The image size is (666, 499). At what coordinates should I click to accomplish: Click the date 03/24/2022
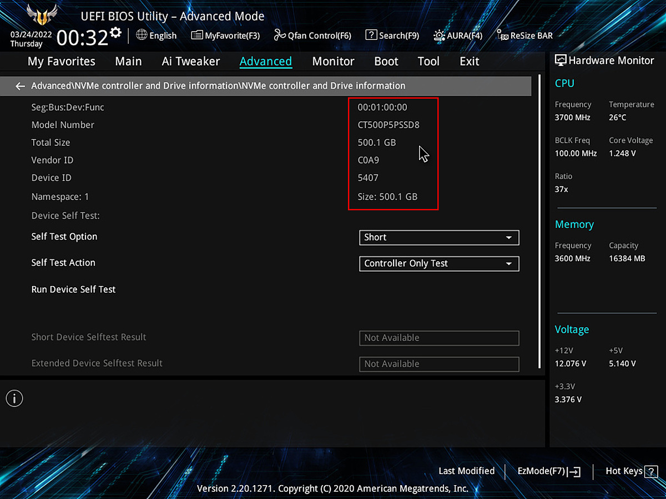click(x=32, y=34)
